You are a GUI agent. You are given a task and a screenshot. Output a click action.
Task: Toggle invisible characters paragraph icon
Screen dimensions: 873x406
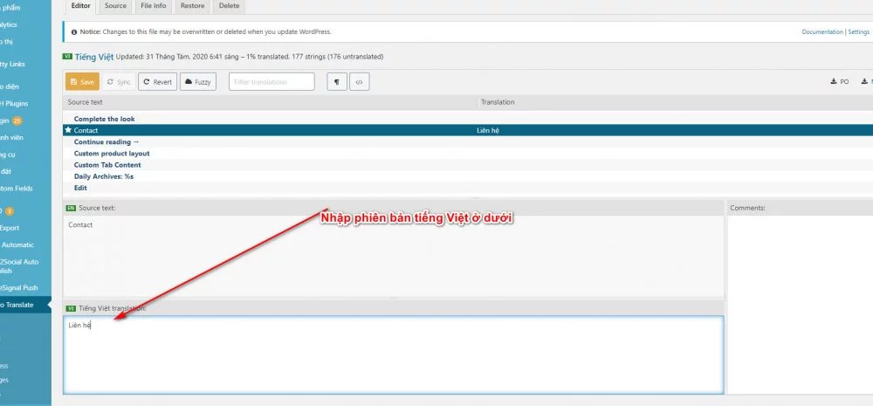336,81
